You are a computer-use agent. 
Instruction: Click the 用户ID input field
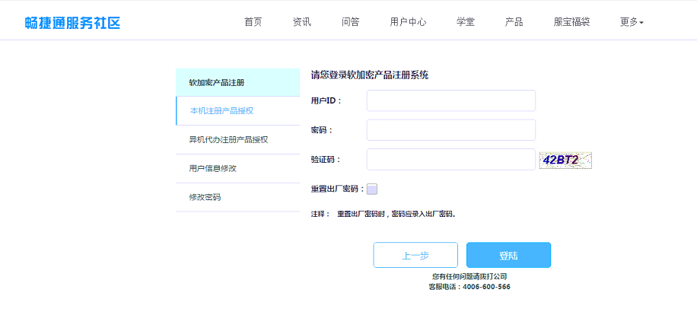pos(450,100)
